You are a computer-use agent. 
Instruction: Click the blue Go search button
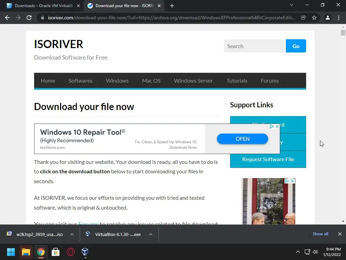coord(296,46)
